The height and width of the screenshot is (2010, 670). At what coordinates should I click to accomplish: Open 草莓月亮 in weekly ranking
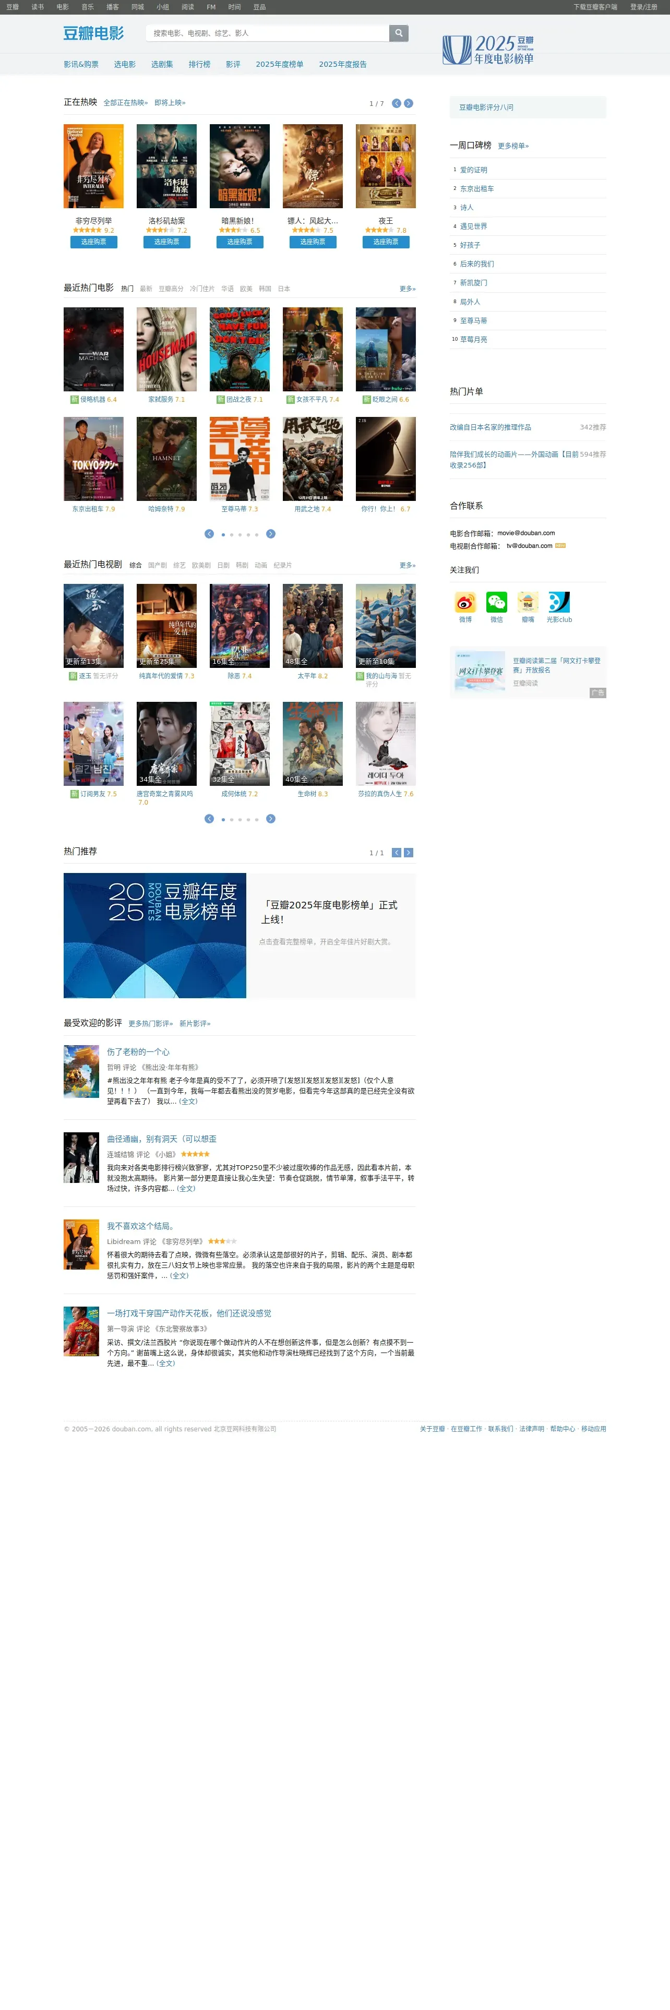473,339
